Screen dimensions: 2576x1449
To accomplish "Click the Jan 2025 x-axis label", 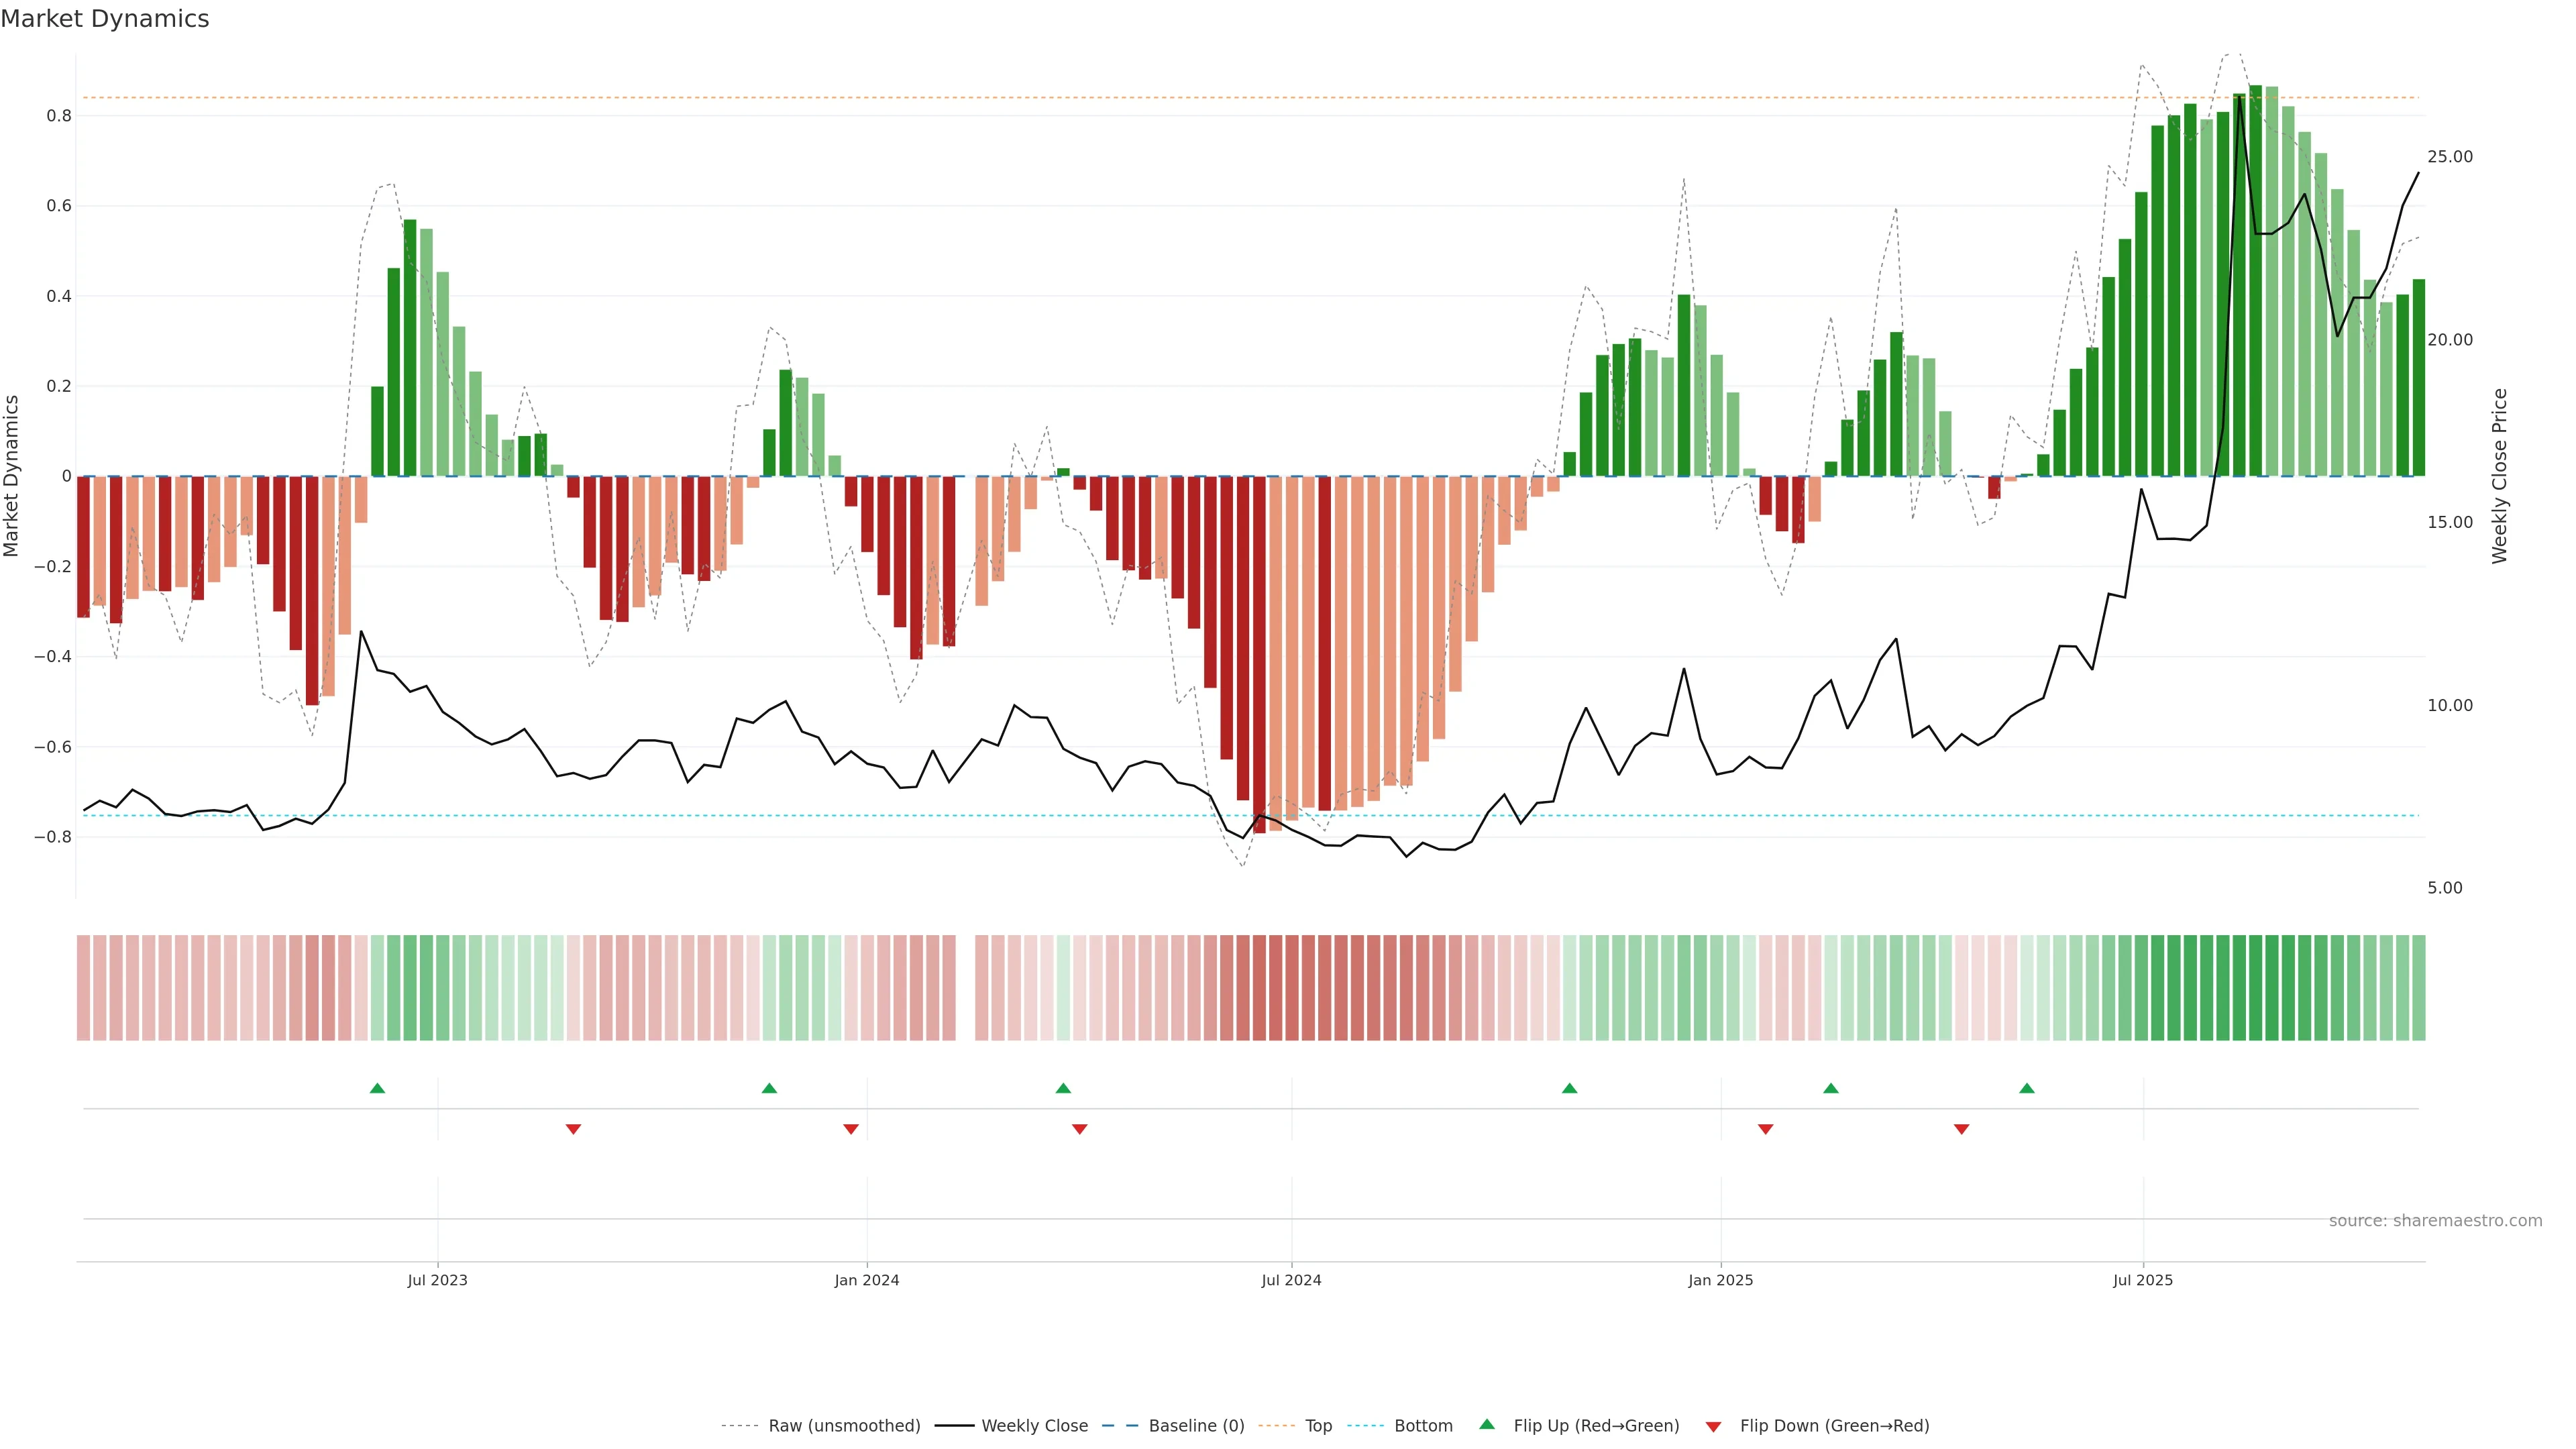I will 1720,1280.
